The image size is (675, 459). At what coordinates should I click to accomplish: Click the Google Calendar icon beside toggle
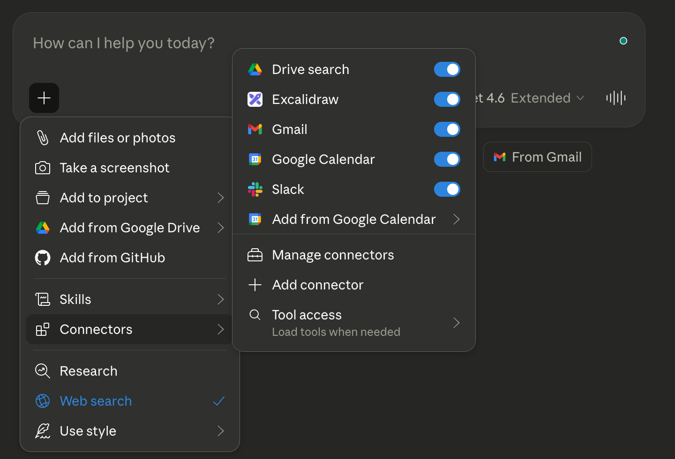pos(255,159)
